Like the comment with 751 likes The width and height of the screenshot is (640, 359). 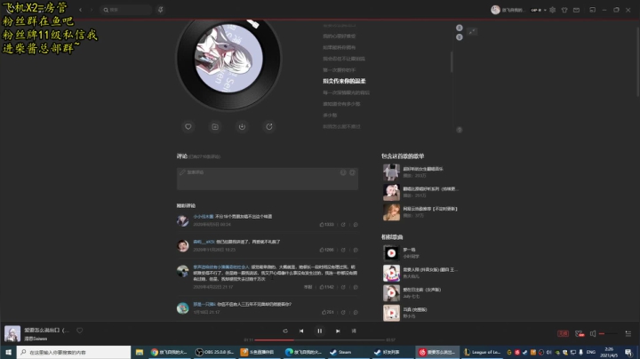point(328,313)
